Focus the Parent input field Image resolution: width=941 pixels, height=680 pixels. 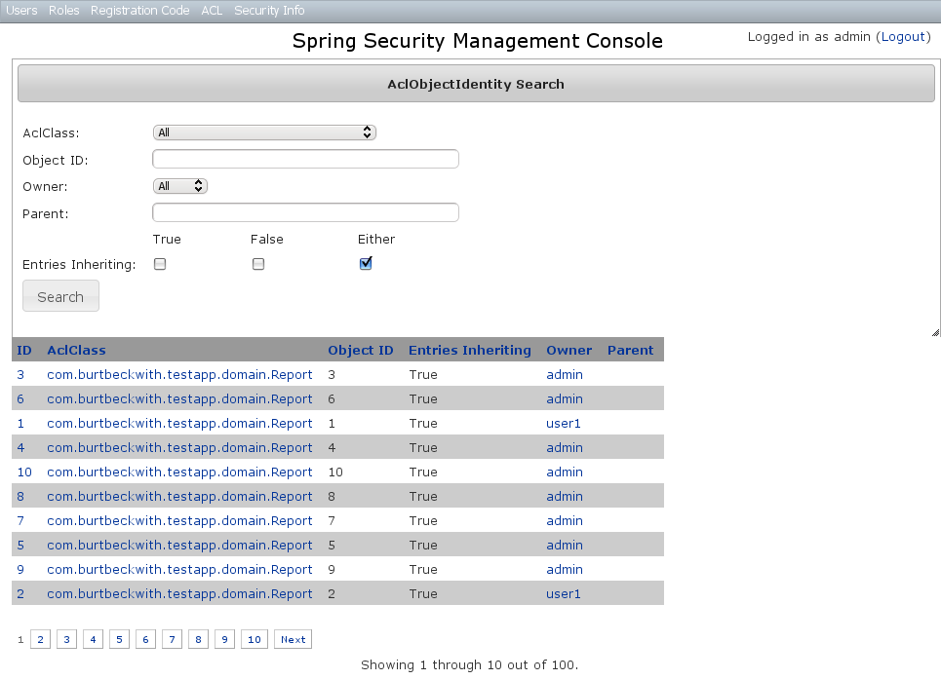coord(305,212)
